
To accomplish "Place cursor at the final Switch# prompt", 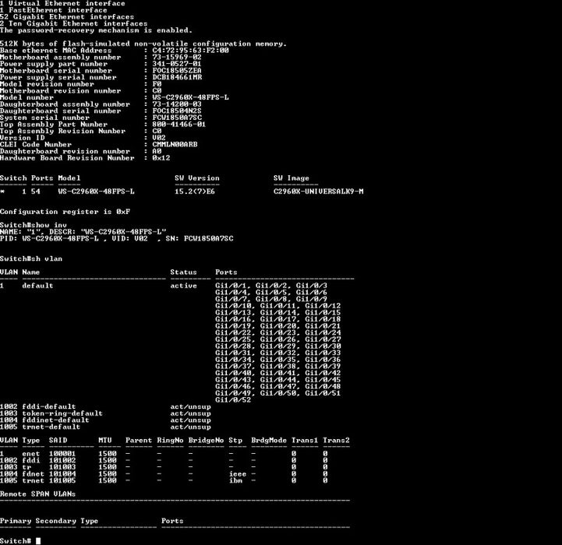I will coord(38,541).
